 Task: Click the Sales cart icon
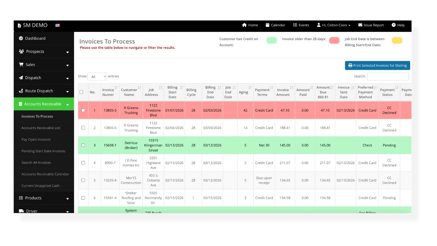coord(21,64)
